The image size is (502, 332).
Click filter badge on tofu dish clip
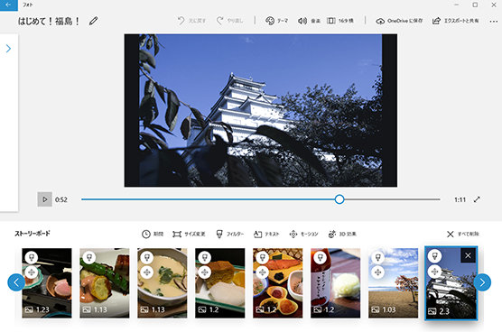tap(205, 257)
